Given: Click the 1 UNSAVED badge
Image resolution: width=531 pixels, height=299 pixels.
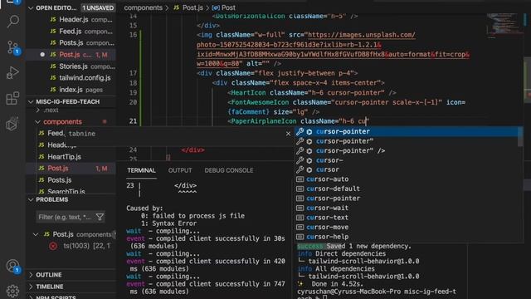Looking at the screenshot, I should (98, 7).
